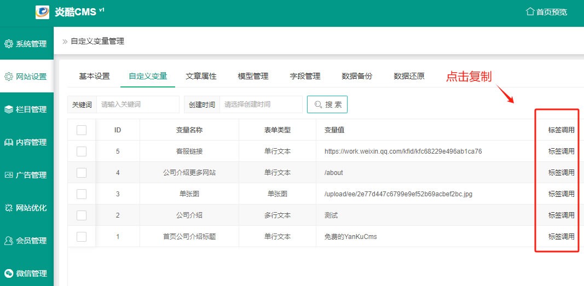The height and width of the screenshot is (286, 584).
Task: Open 广告管理 in the sidebar
Action: (x=27, y=175)
